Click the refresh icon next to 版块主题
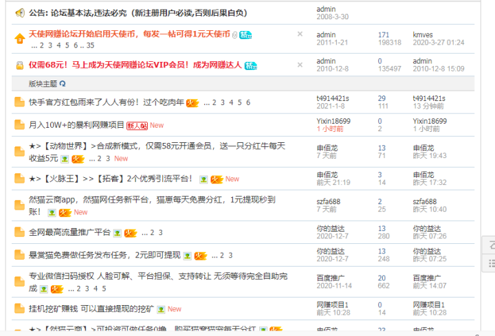This screenshot has height=336, width=495. [x=63, y=84]
